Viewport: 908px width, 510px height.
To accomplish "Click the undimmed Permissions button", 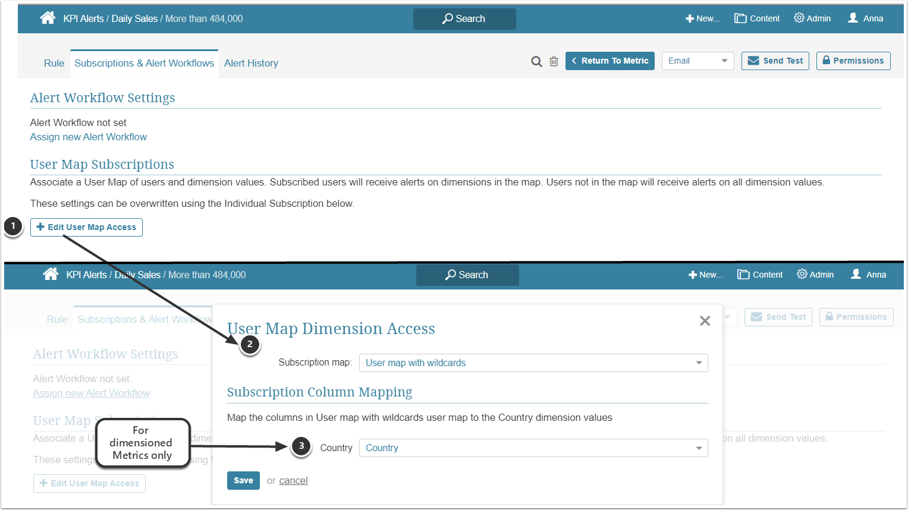I will [x=853, y=61].
